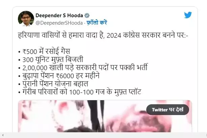The height and width of the screenshot is (138, 207).
Task: Click the बुढ़ापा पेंशन words
Action: pos(38,76)
